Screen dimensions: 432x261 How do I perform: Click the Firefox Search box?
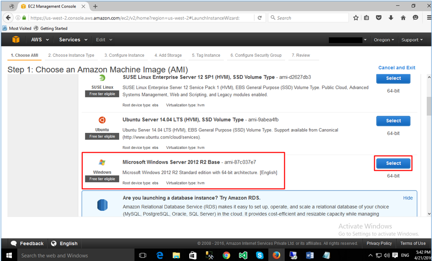(x=309, y=18)
